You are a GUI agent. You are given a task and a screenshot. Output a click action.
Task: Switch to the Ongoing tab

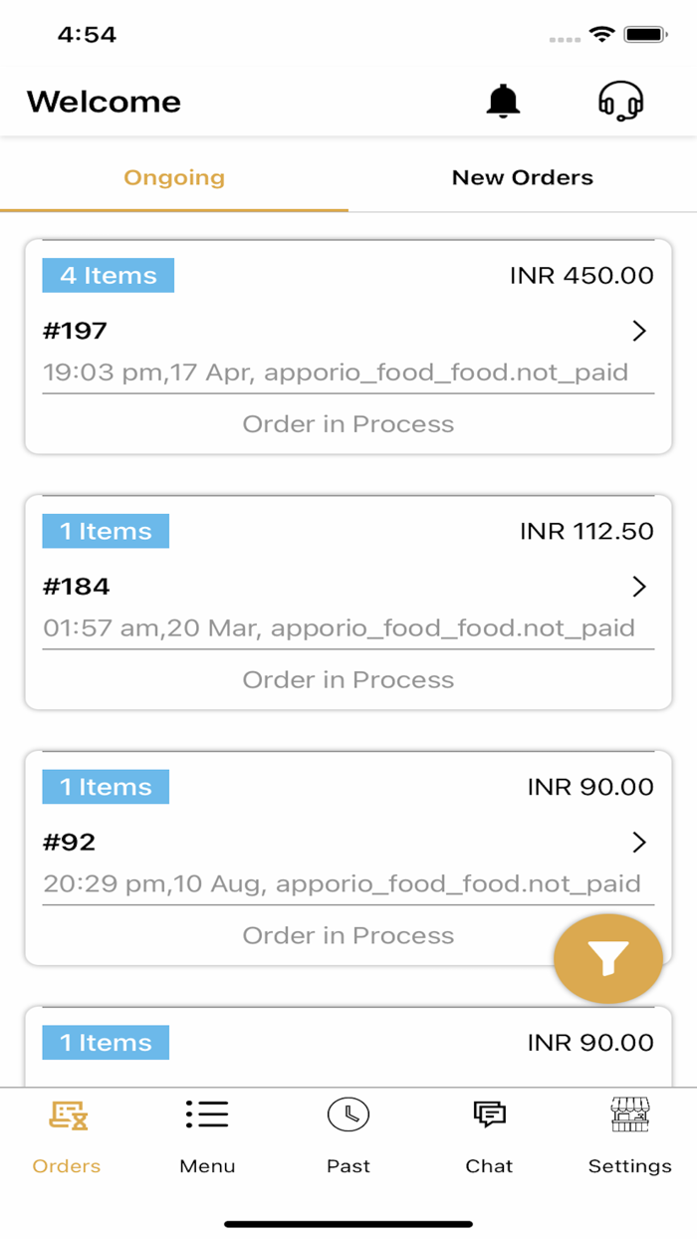(x=174, y=178)
